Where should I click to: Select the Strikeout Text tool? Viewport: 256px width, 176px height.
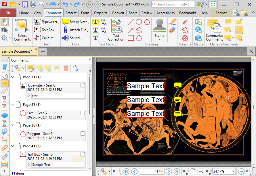(x=95, y=38)
